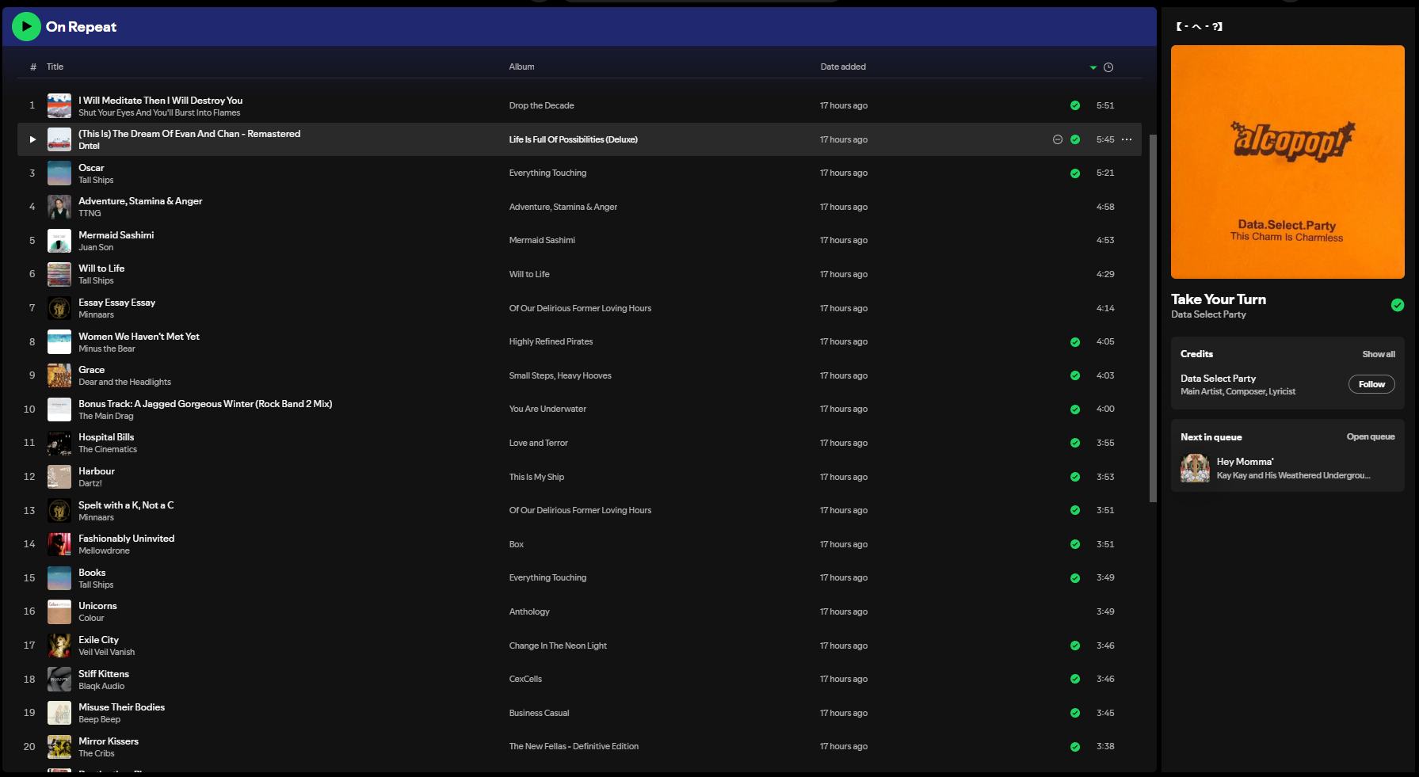Select the 'Will to Life' track title
This screenshot has width=1419, height=777.
click(101, 269)
